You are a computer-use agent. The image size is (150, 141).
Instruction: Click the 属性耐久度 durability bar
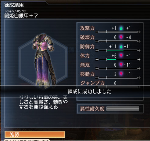coord(123,109)
